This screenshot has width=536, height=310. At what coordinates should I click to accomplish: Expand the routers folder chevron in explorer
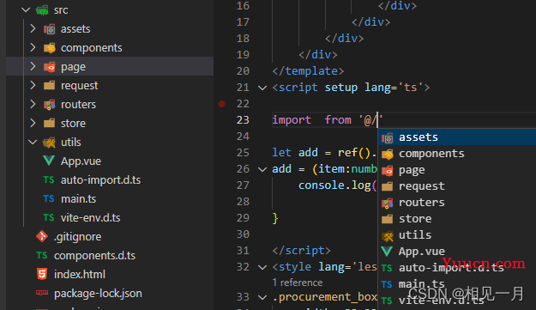pyautogui.click(x=33, y=104)
